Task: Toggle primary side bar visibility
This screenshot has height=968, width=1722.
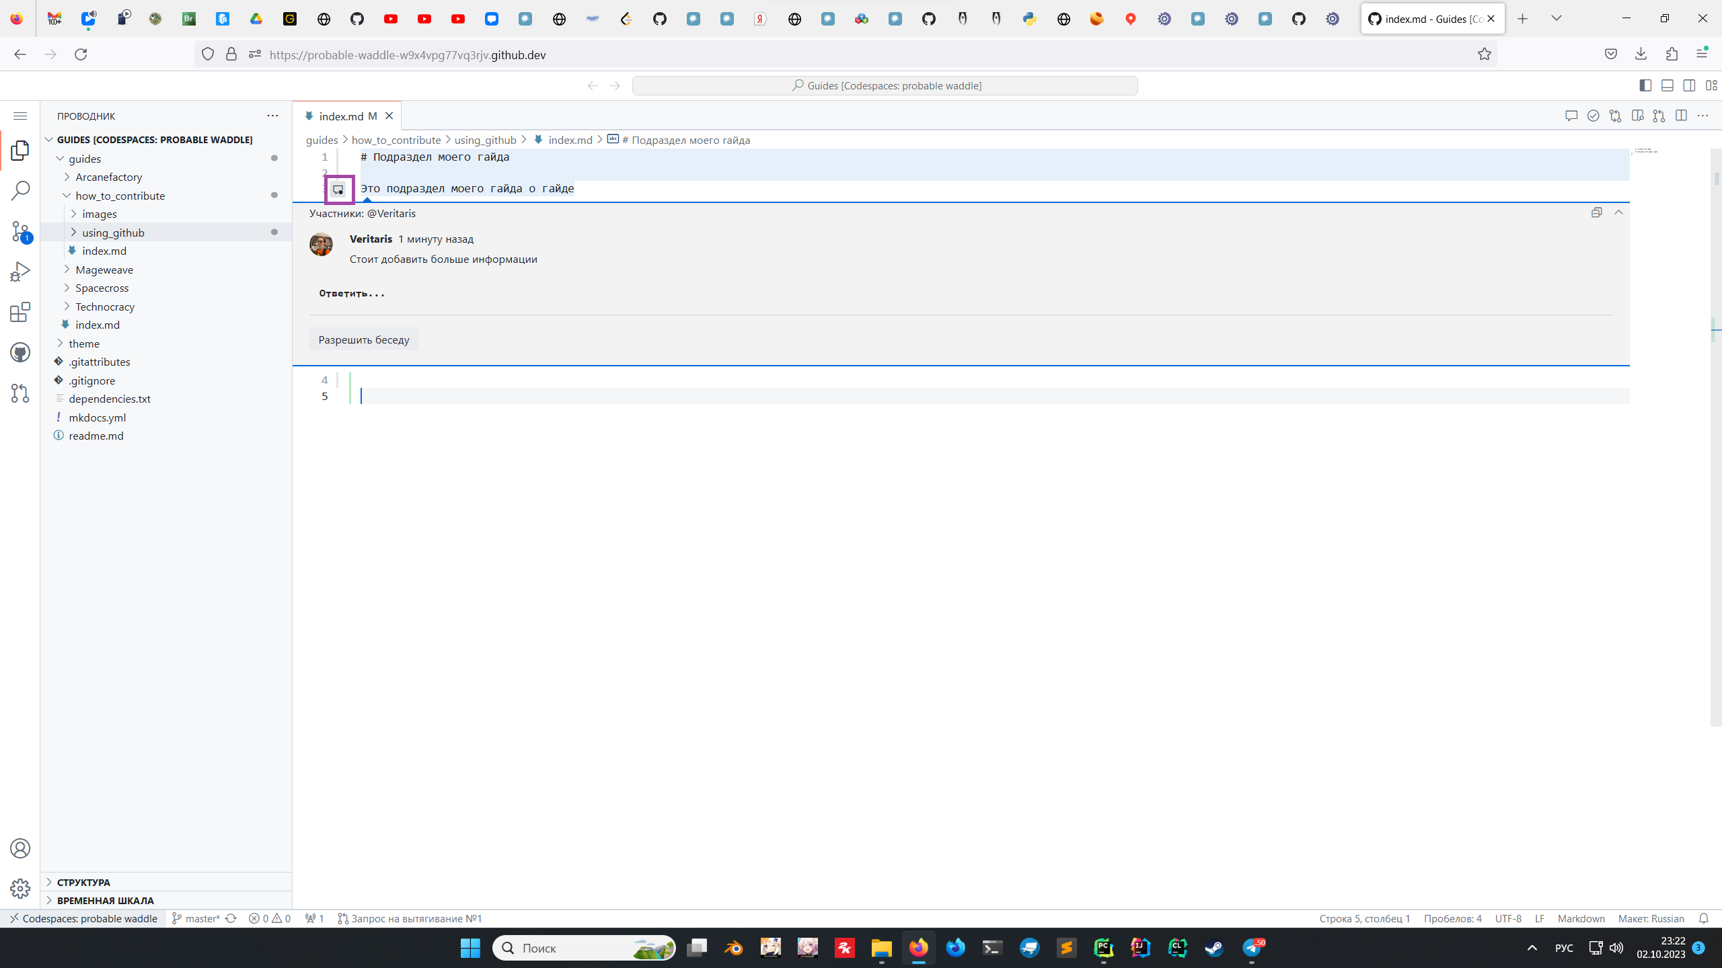Action: click(x=1645, y=85)
